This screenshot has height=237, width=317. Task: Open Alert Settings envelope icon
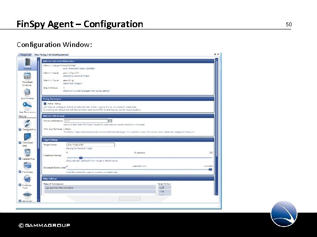pos(27,93)
